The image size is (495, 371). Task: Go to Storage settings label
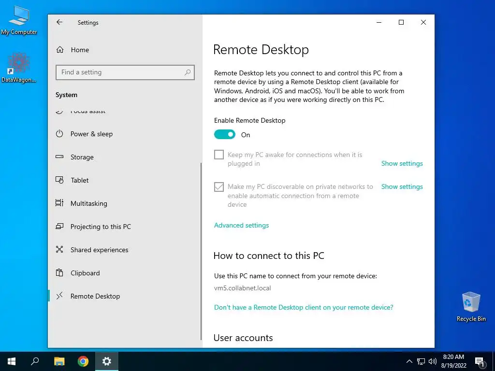(82, 157)
